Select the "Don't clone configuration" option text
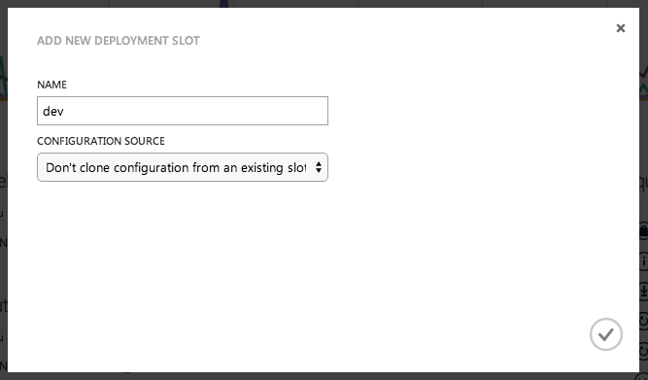648x380 pixels. [x=176, y=167]
